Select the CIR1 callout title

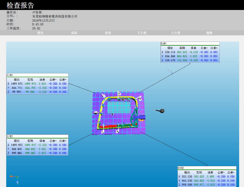164,43
